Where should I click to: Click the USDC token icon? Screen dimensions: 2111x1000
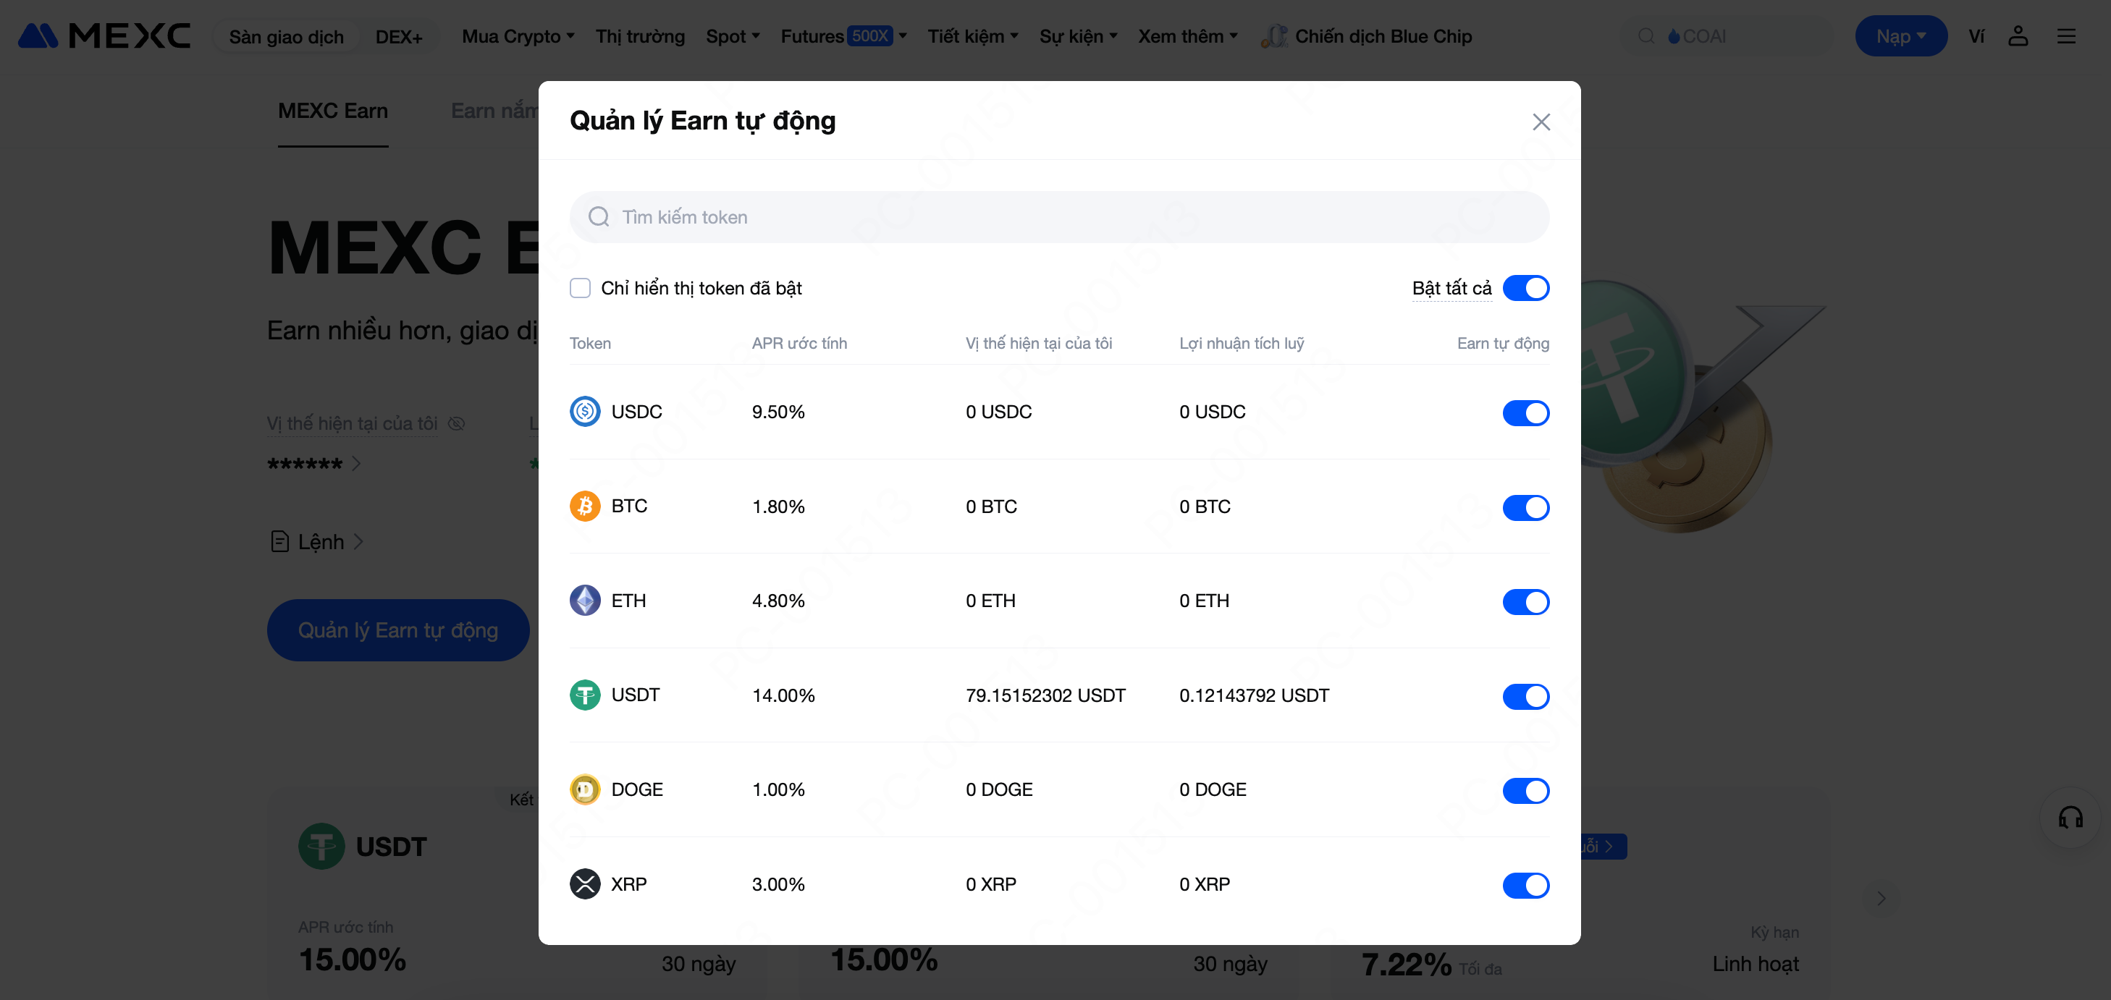[x=584, y=411]
